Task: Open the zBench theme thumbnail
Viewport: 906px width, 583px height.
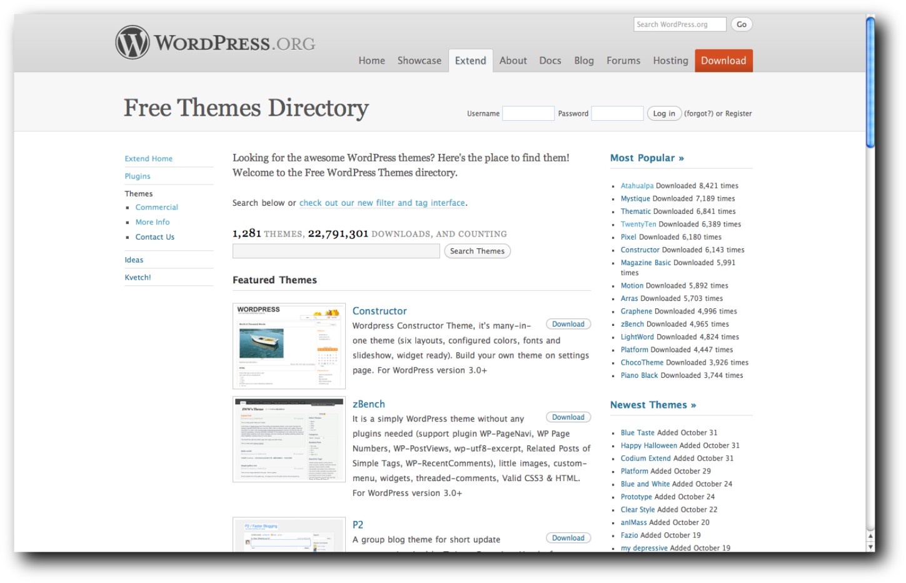Action: [x=289, y=439]
